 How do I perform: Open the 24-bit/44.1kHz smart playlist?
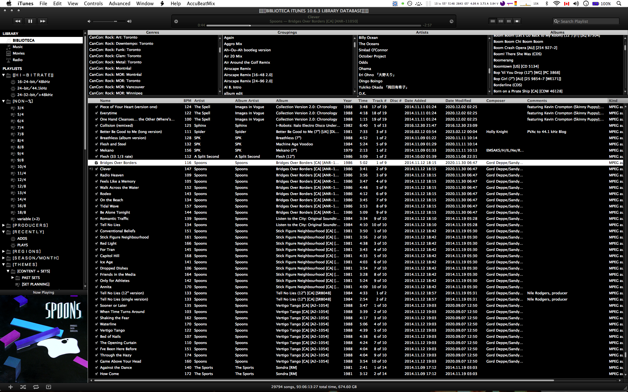[x=32, y=88]
